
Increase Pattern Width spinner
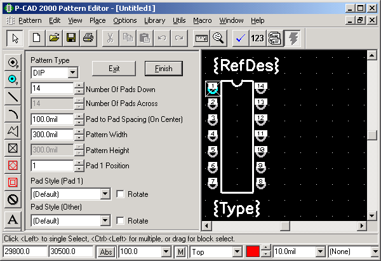coord(79,131)
